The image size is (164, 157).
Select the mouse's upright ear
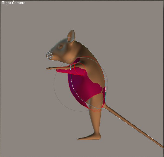[71, 36]
